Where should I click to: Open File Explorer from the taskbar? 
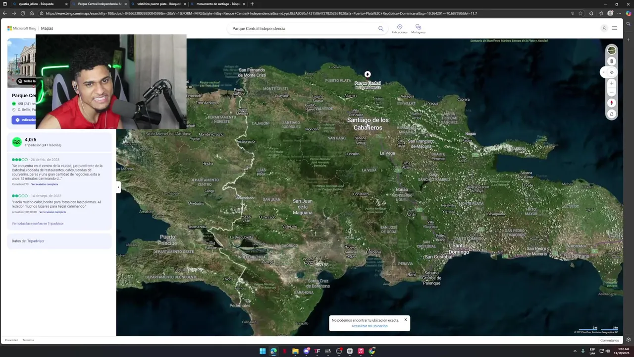coord(295,351)
